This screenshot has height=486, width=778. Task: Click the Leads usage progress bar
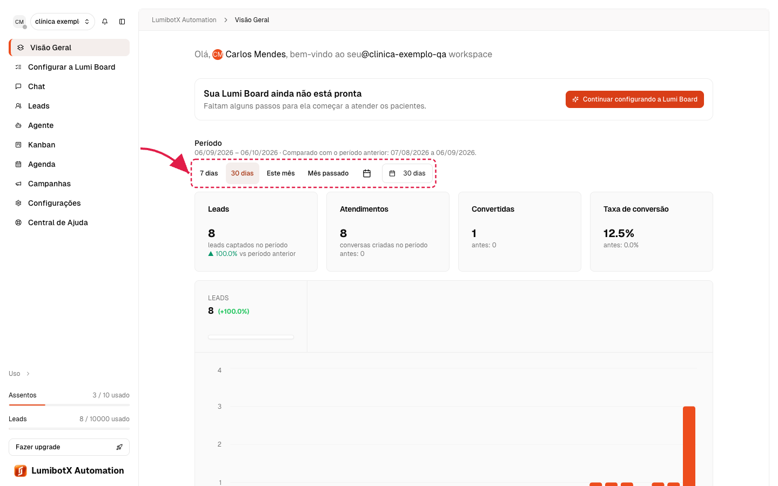click(69, 428)
